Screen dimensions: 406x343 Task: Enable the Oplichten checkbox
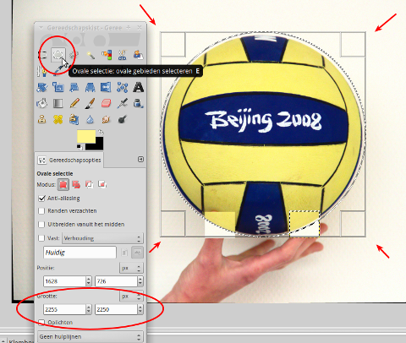(x=41, y=323)
